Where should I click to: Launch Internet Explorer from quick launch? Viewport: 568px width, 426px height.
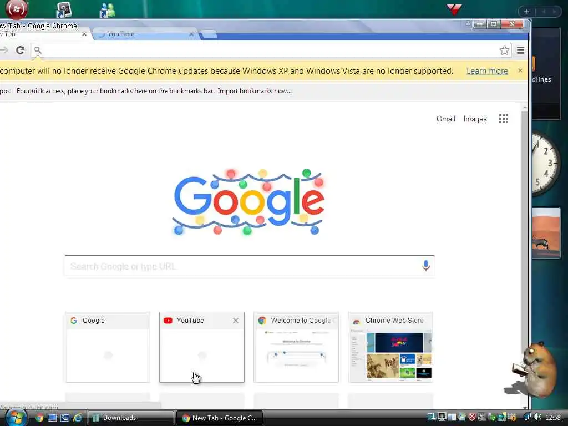tap(78, 418)
